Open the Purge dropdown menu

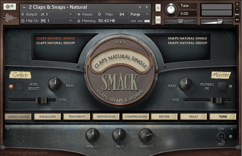(x=139, y=14)
